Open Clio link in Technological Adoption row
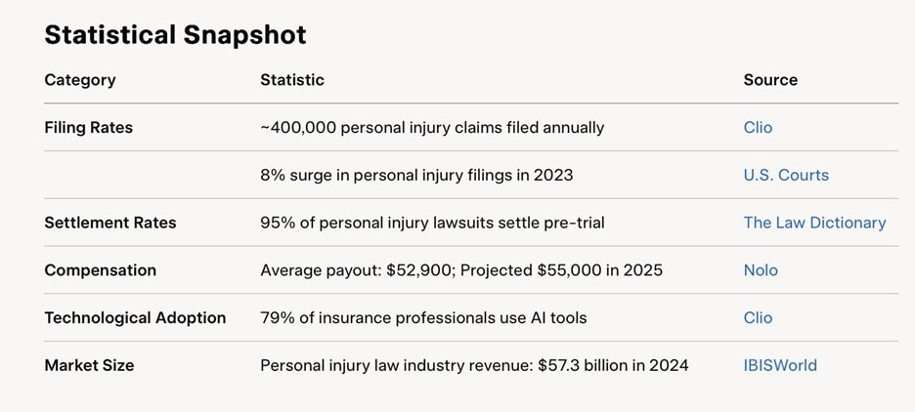Screen dimensions: 915x412 pos(758,317)
